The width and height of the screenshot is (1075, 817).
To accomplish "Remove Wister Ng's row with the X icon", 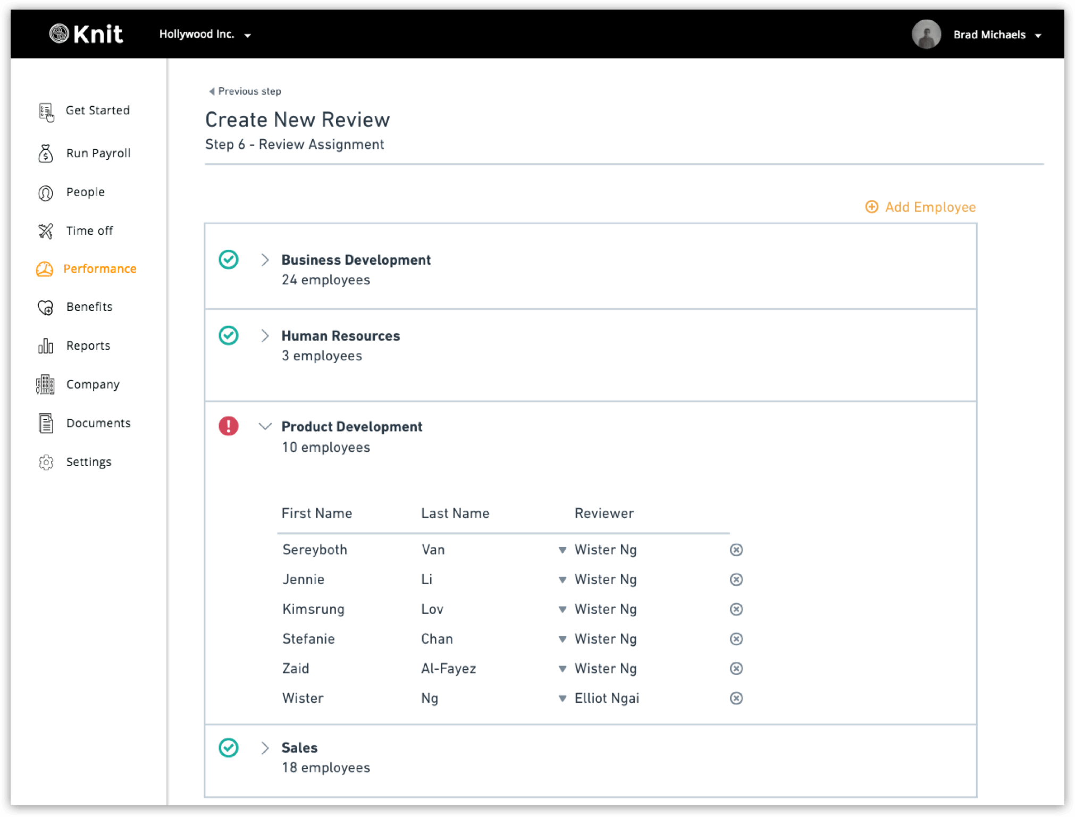I will point(736,698).
